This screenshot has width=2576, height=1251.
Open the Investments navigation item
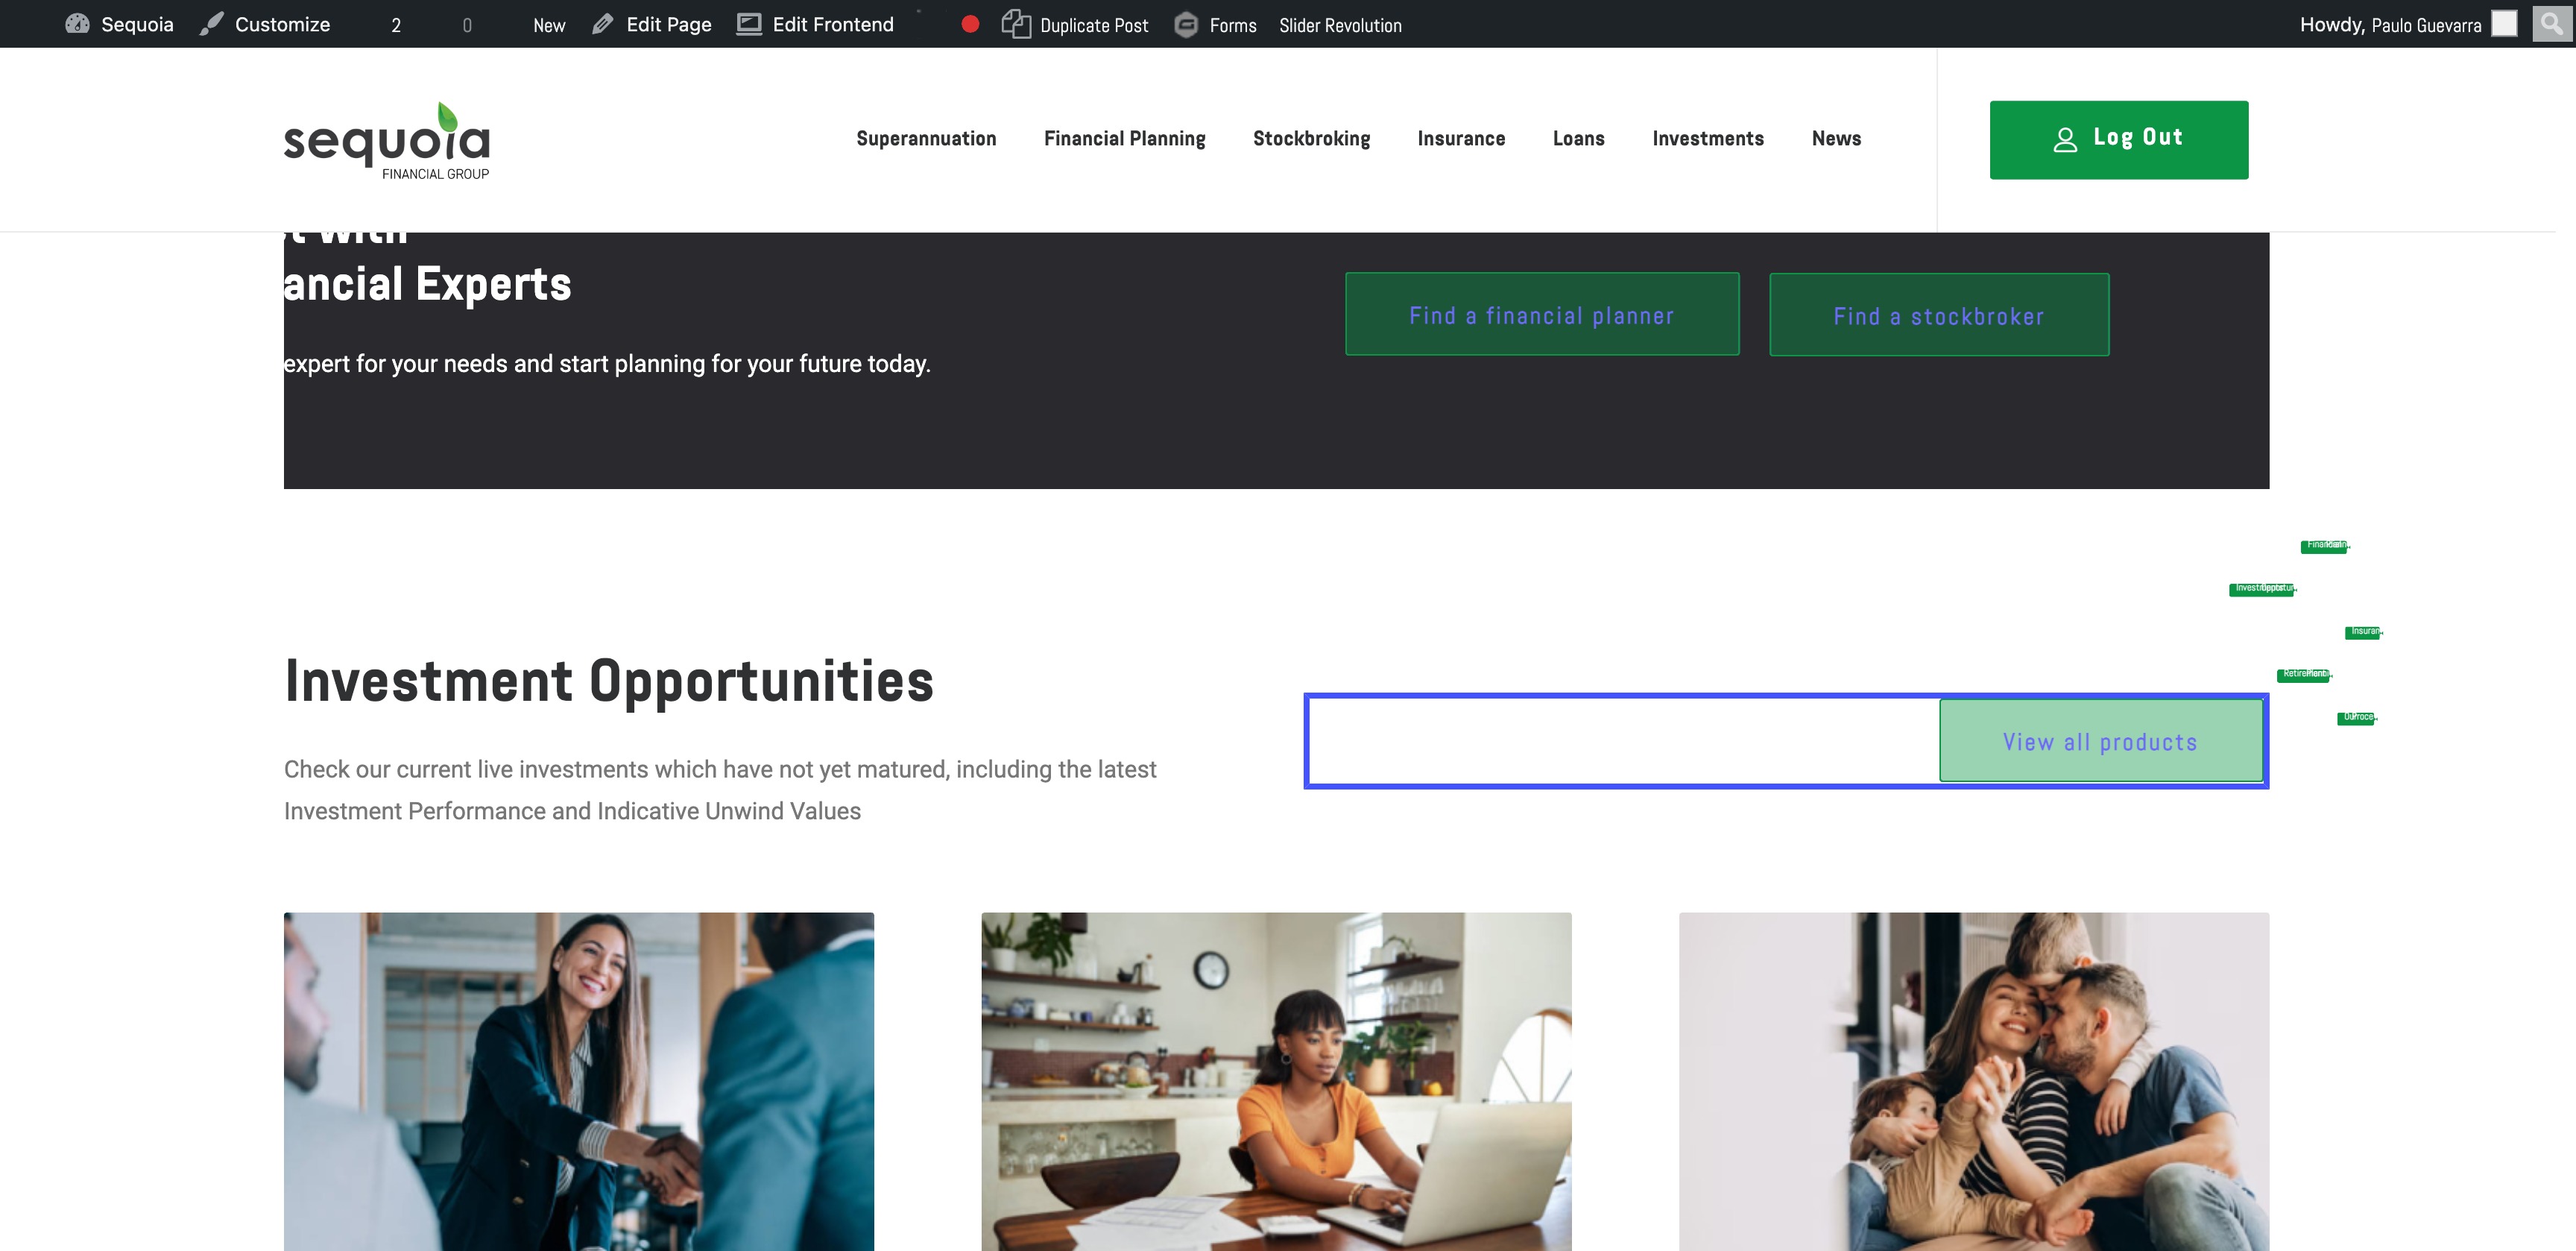click(1708, 138)
